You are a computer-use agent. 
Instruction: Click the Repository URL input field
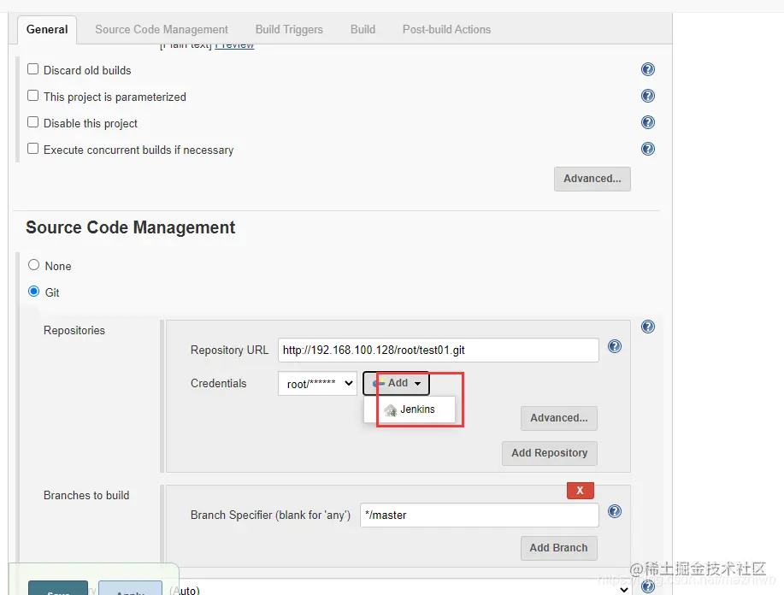438,350
